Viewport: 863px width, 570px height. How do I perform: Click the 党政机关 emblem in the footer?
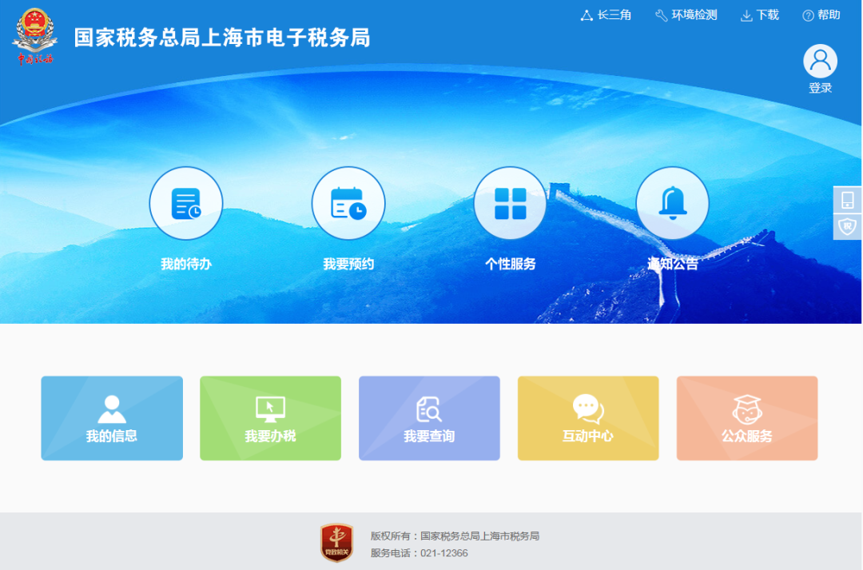[x=336, y=543]
